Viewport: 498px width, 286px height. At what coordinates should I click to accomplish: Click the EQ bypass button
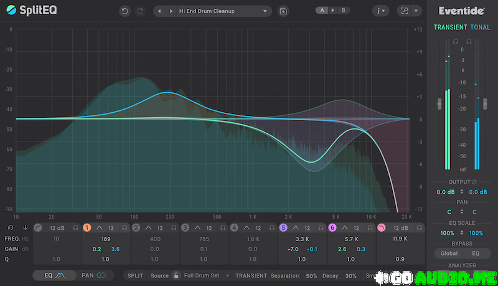476,254
